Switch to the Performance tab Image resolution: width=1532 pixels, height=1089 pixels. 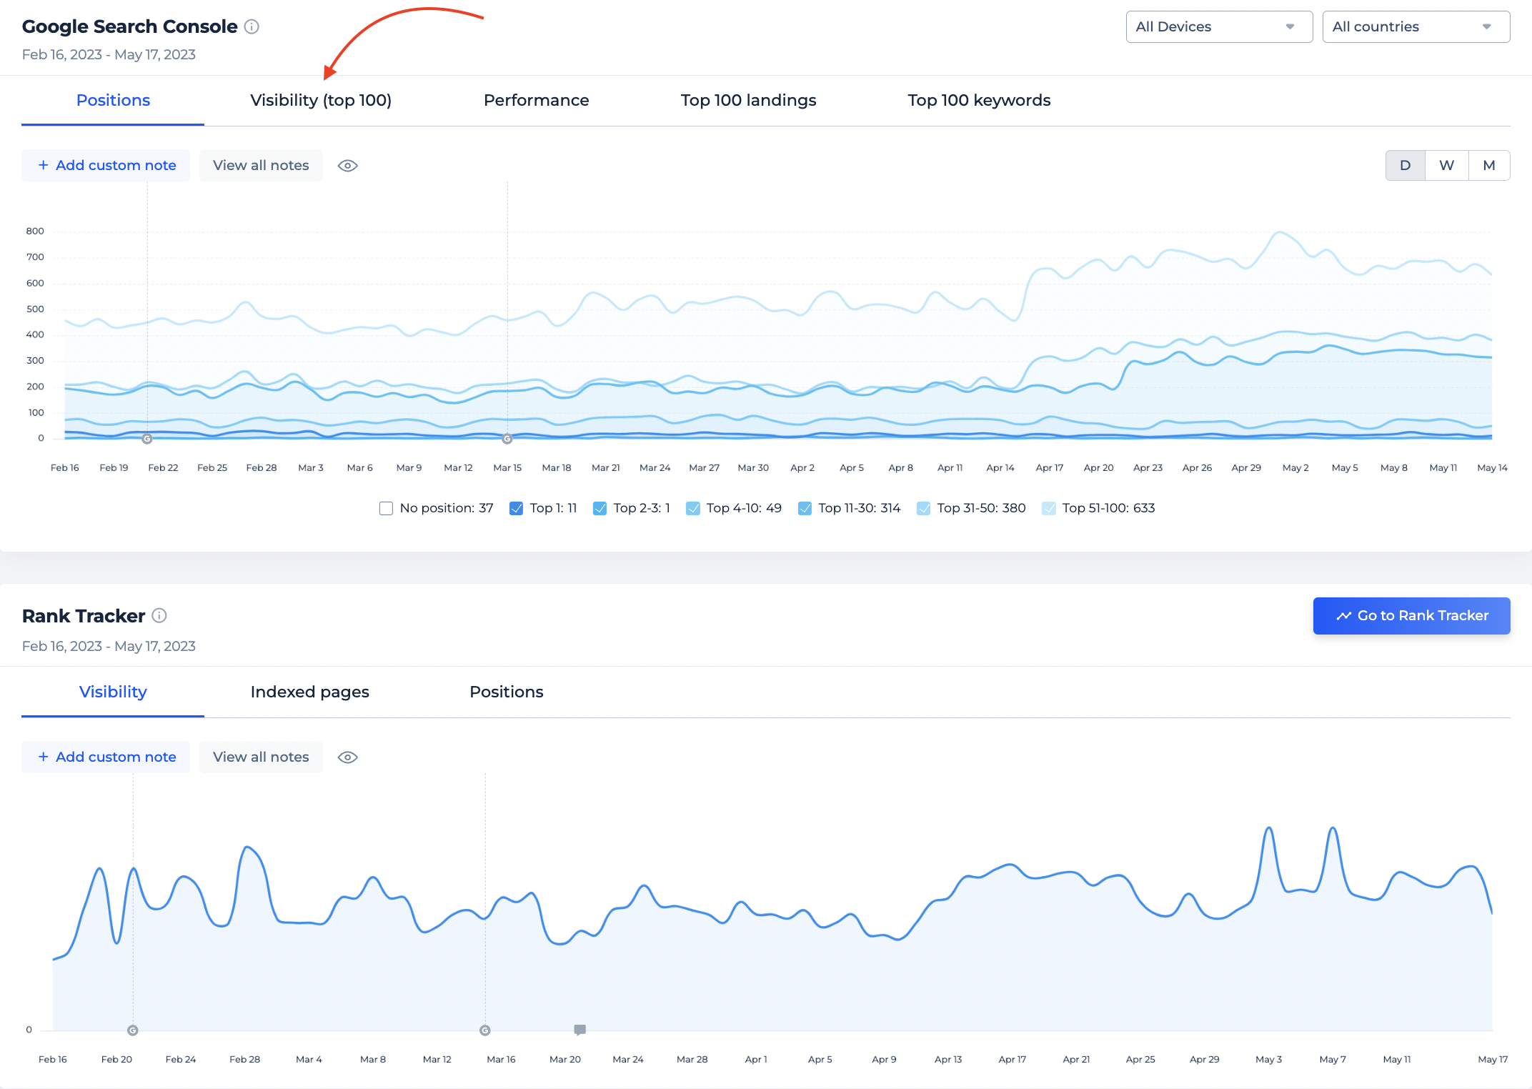(537, 100)
